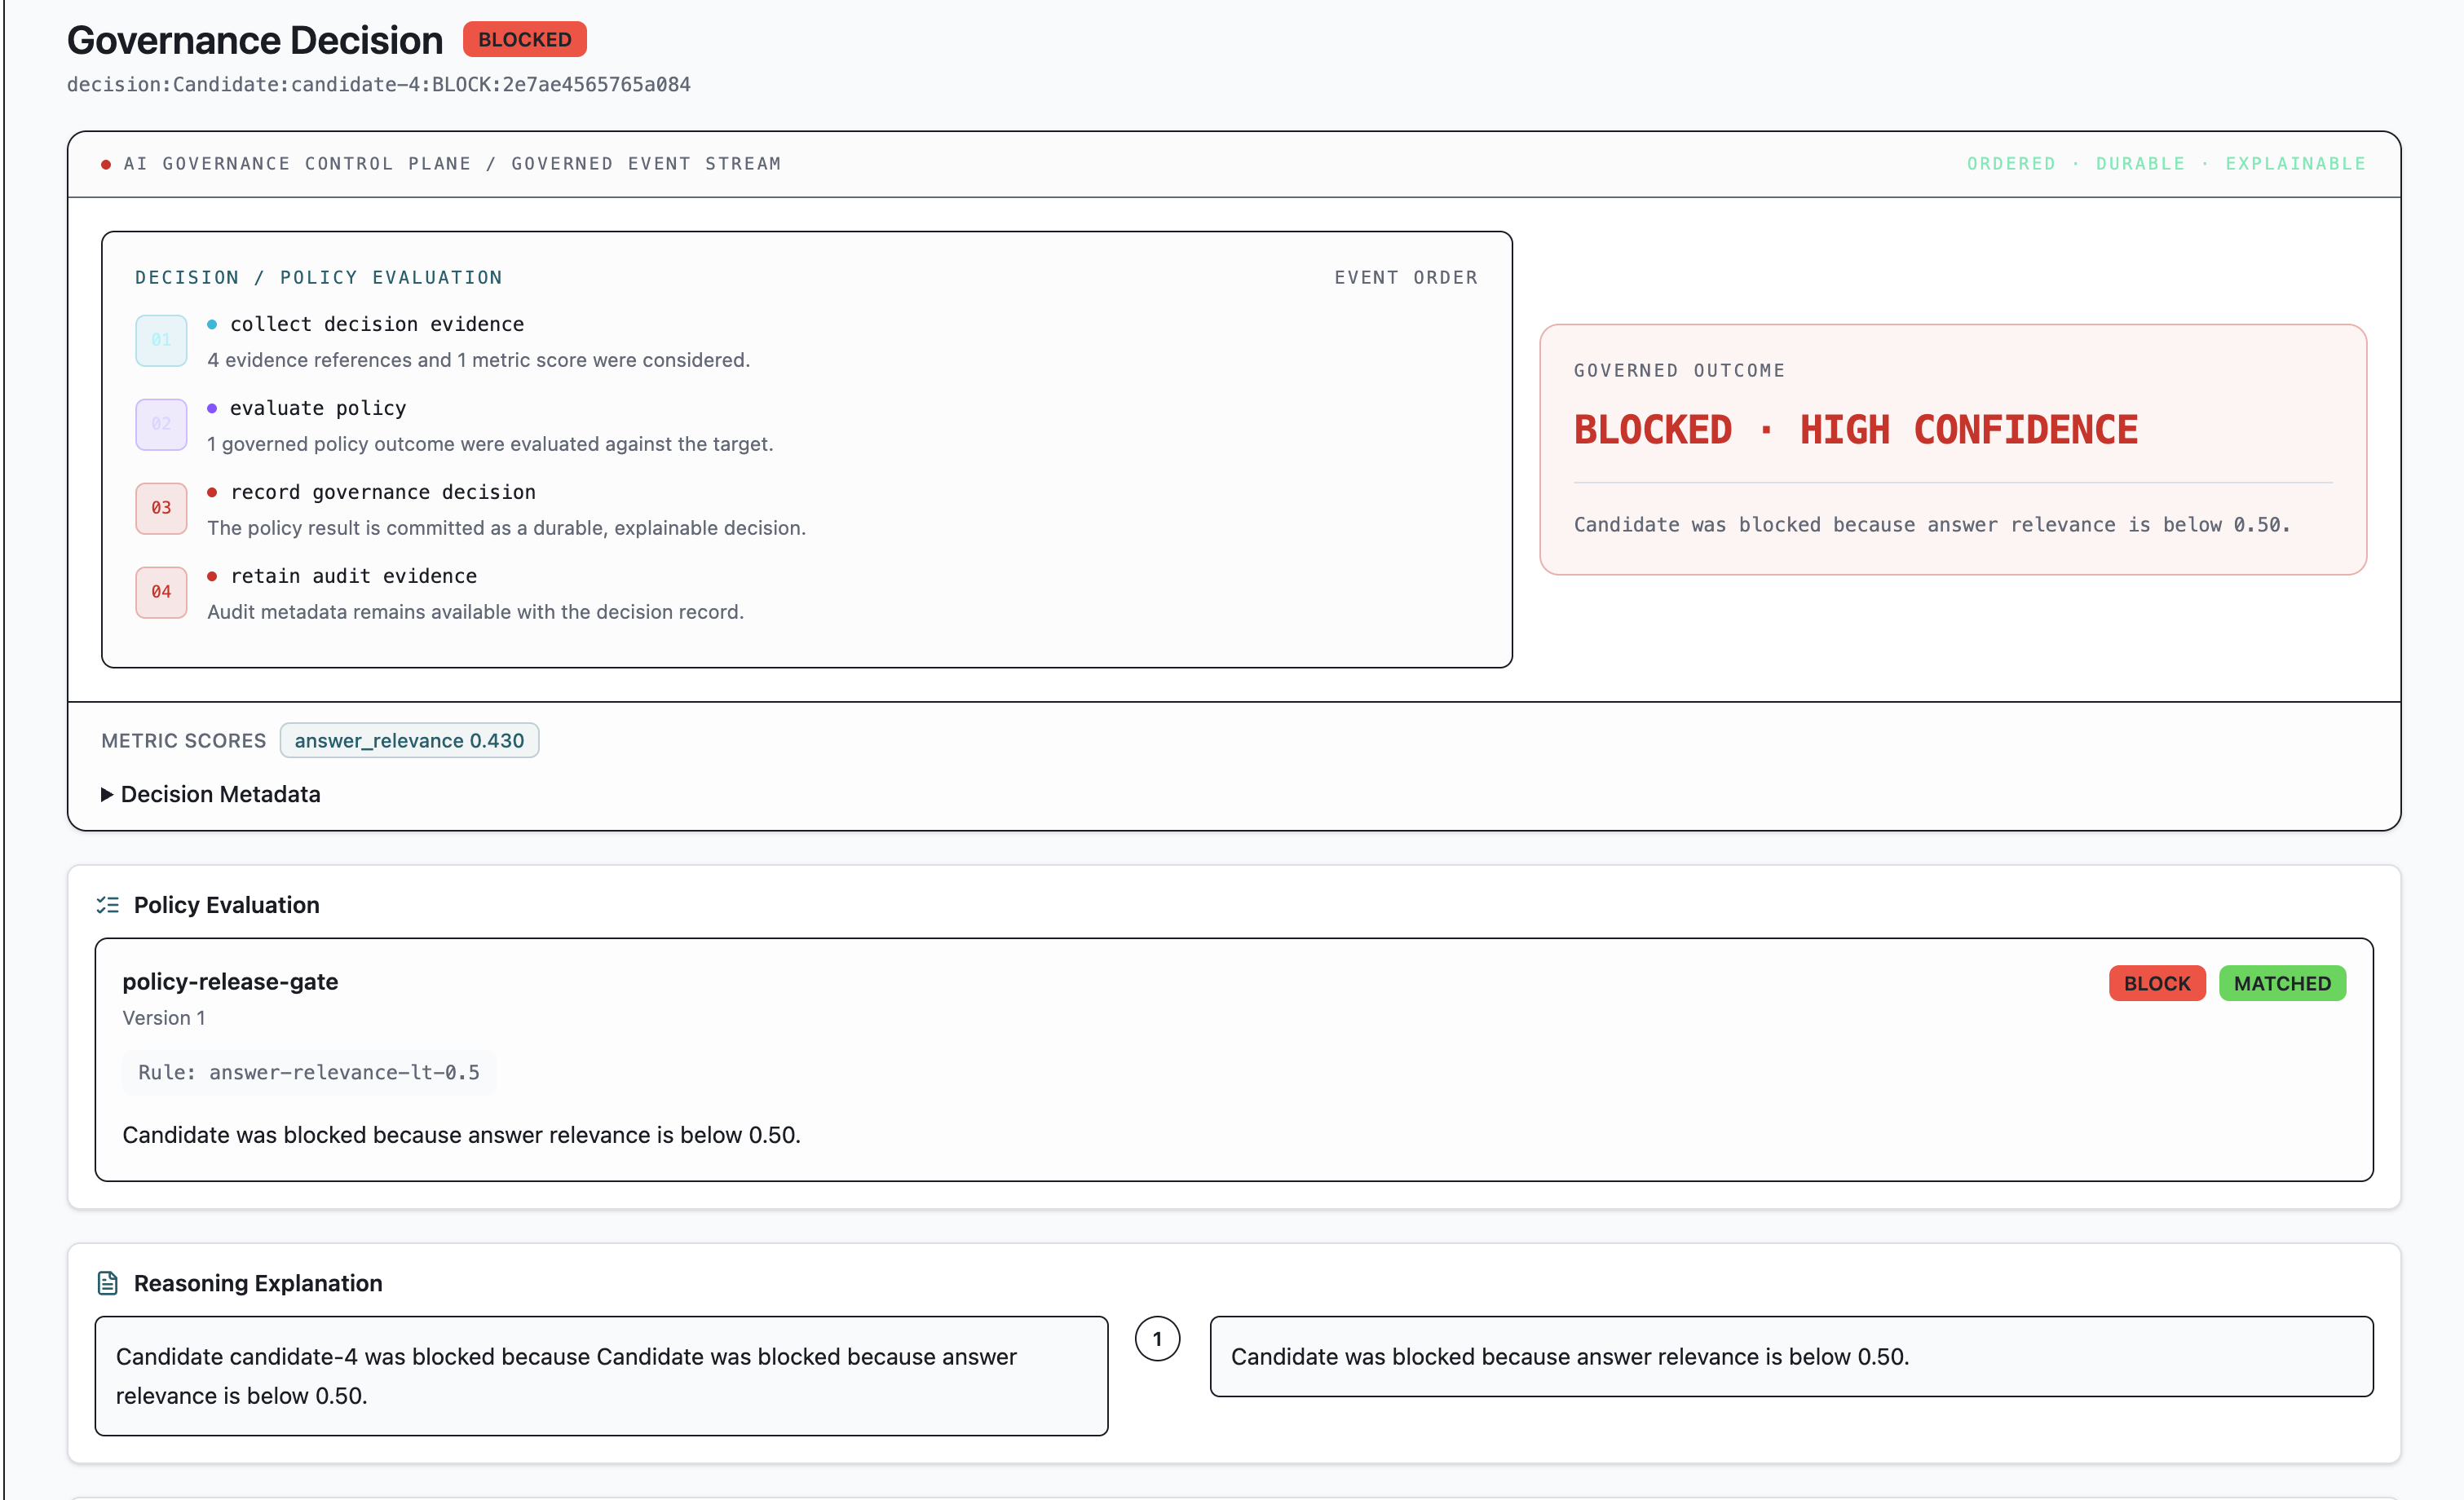Click the GOVERNED OUTCOME label
The image size is (2464, 1500).
pyautogui.click(x=1679, y=370)
